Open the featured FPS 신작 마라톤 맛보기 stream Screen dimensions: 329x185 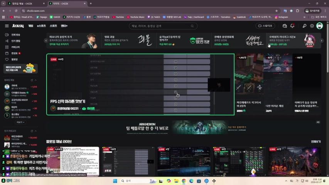(140, 84)
